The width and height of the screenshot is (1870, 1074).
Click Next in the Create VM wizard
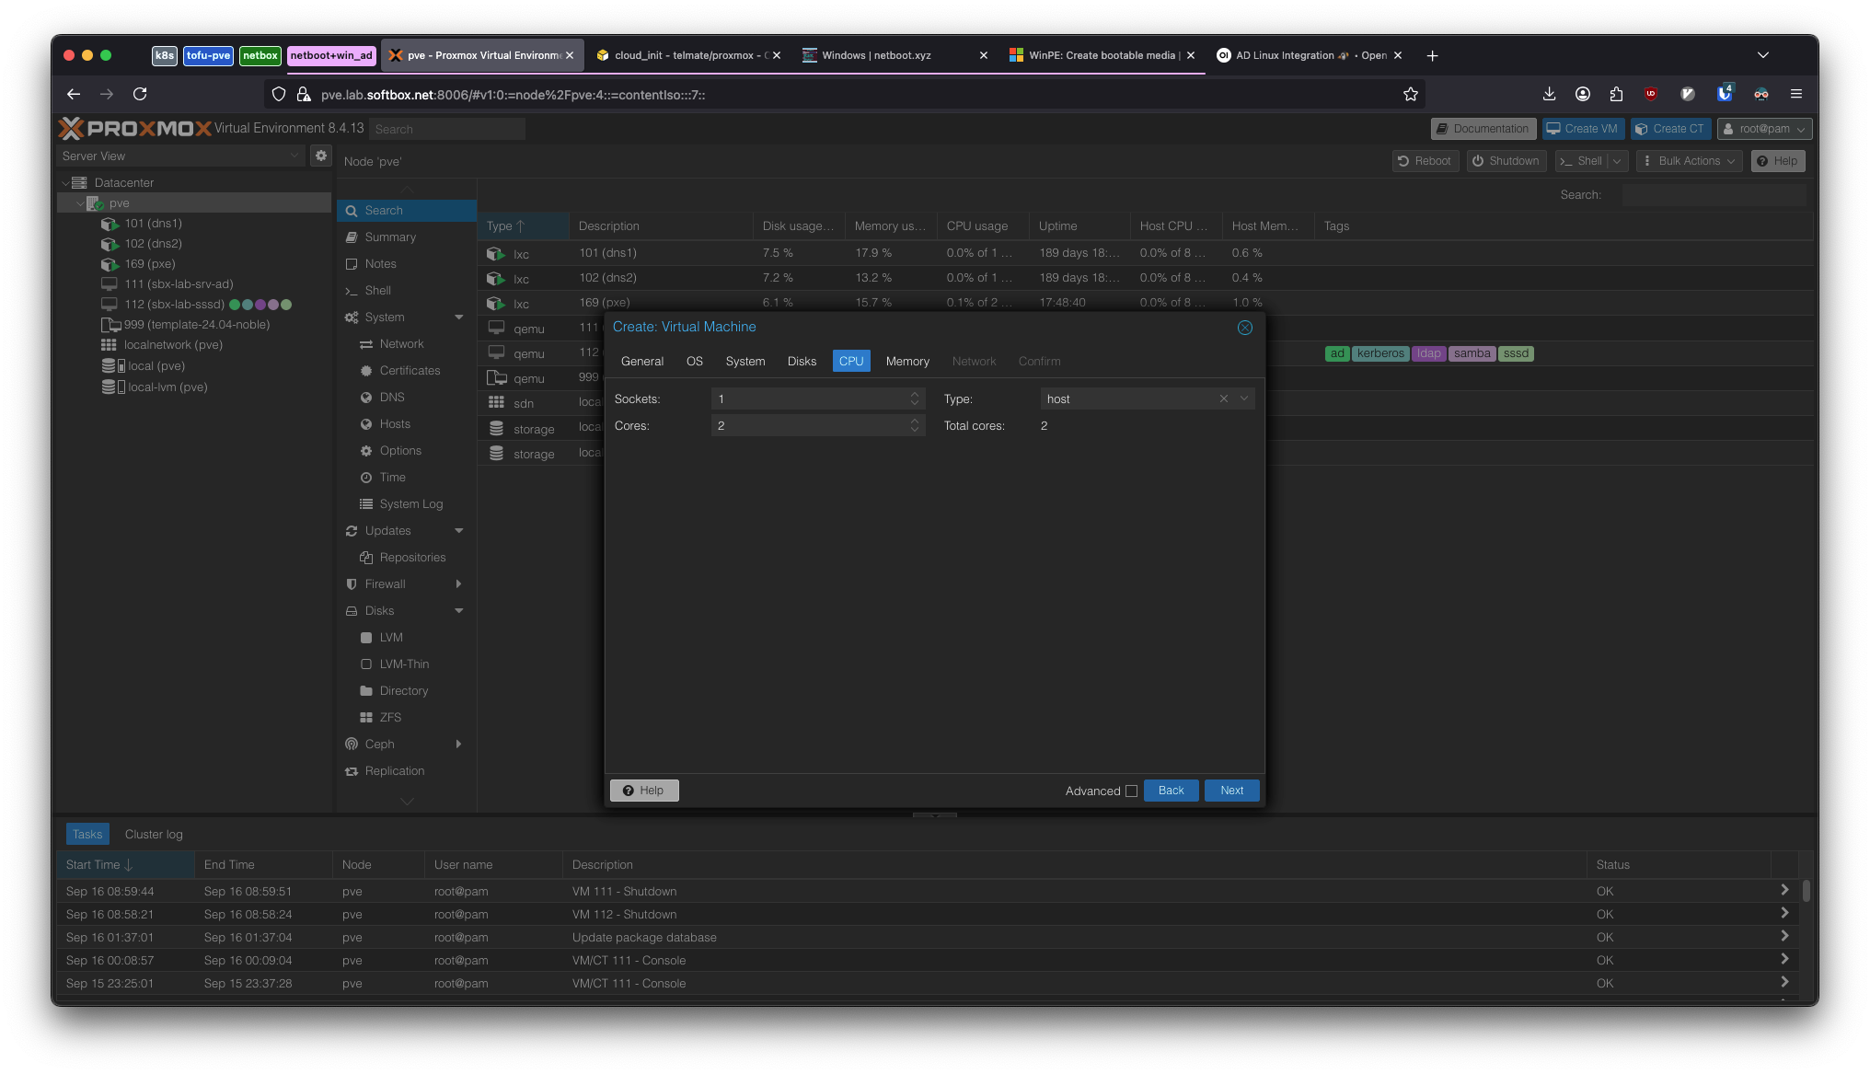[1231, 790]
